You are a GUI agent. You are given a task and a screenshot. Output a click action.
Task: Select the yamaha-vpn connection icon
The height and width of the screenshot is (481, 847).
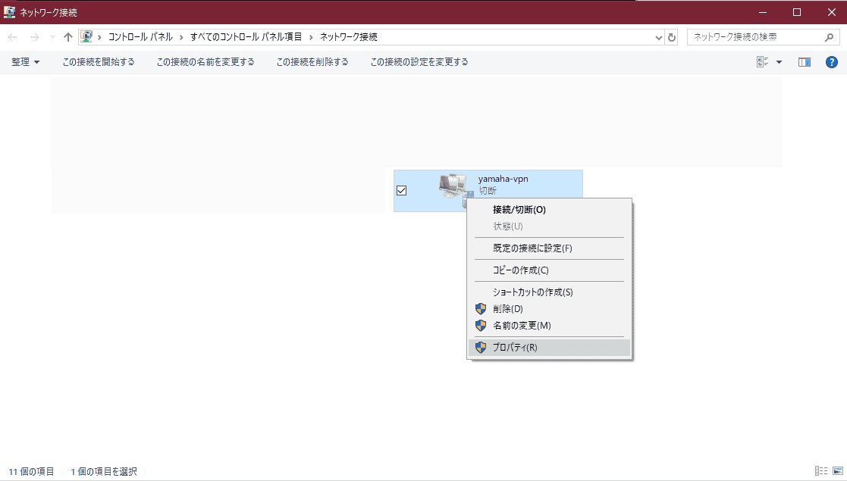(x=453, y=188)
